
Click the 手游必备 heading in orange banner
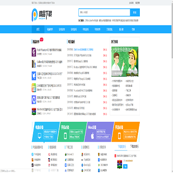tap(119, 127)
